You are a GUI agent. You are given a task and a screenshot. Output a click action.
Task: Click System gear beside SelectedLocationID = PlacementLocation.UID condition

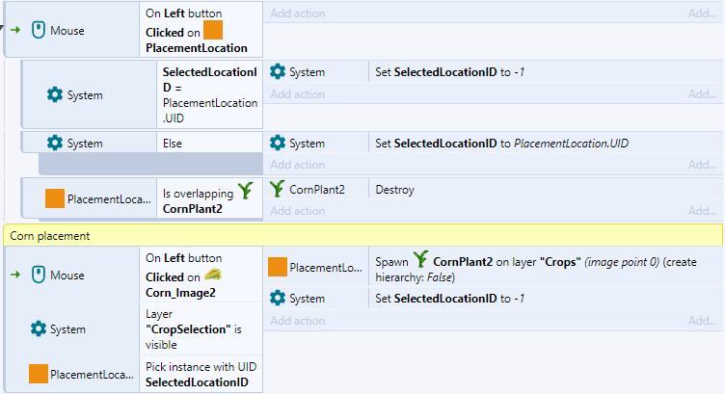[x=55, y=94]
